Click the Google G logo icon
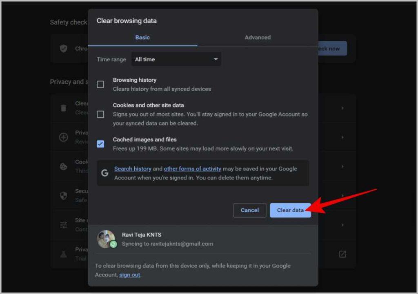 [105, 173]
